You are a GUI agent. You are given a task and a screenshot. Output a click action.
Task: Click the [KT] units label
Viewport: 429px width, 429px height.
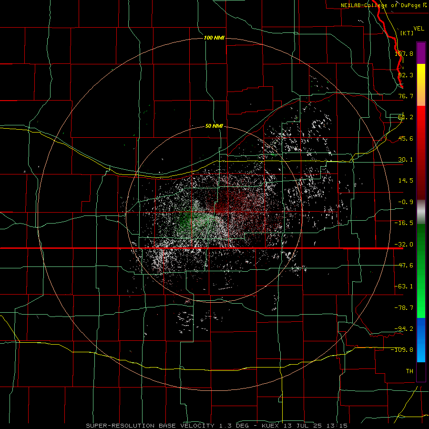[x=407, y=33]
